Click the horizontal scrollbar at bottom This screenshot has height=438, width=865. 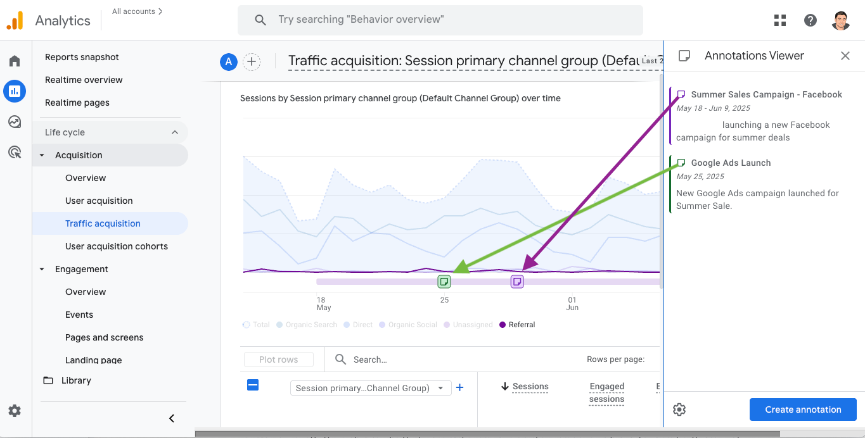pos(487,434)
